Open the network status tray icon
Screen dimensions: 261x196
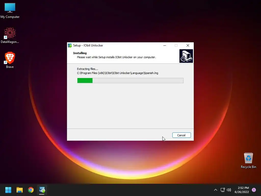click(x=223, y=190)
